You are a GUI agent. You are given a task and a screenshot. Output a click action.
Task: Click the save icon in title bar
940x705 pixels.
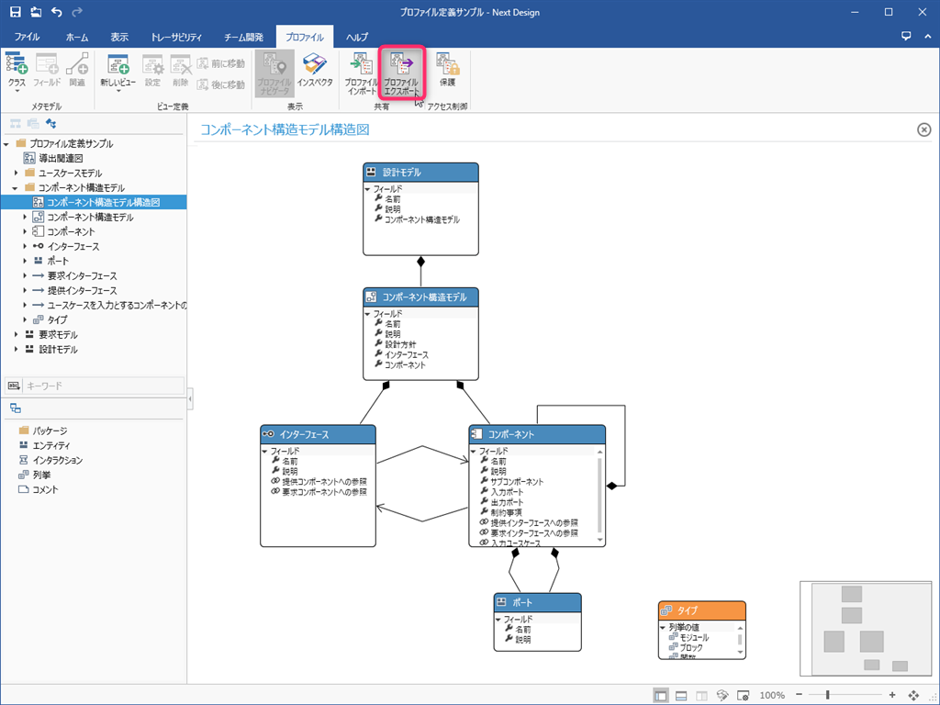pyautogui.click(x=15, y=12)
